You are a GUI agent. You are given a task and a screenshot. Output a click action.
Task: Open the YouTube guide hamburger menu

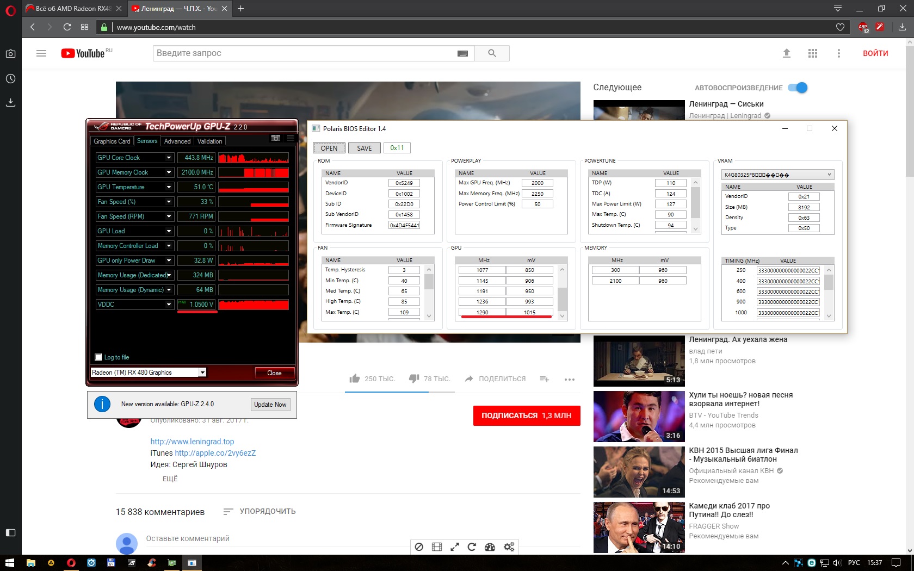[x=41, y=53]
